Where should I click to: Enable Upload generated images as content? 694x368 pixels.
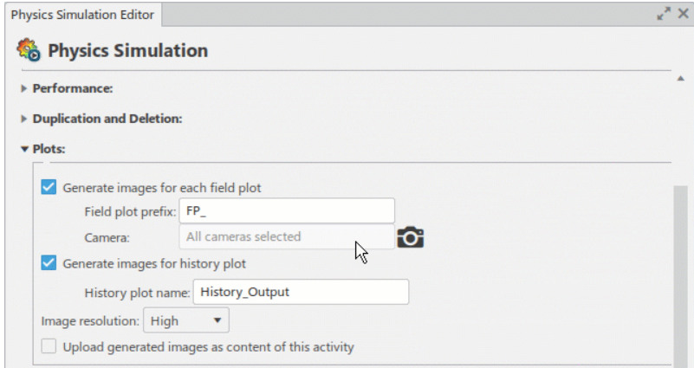(49, 347)
